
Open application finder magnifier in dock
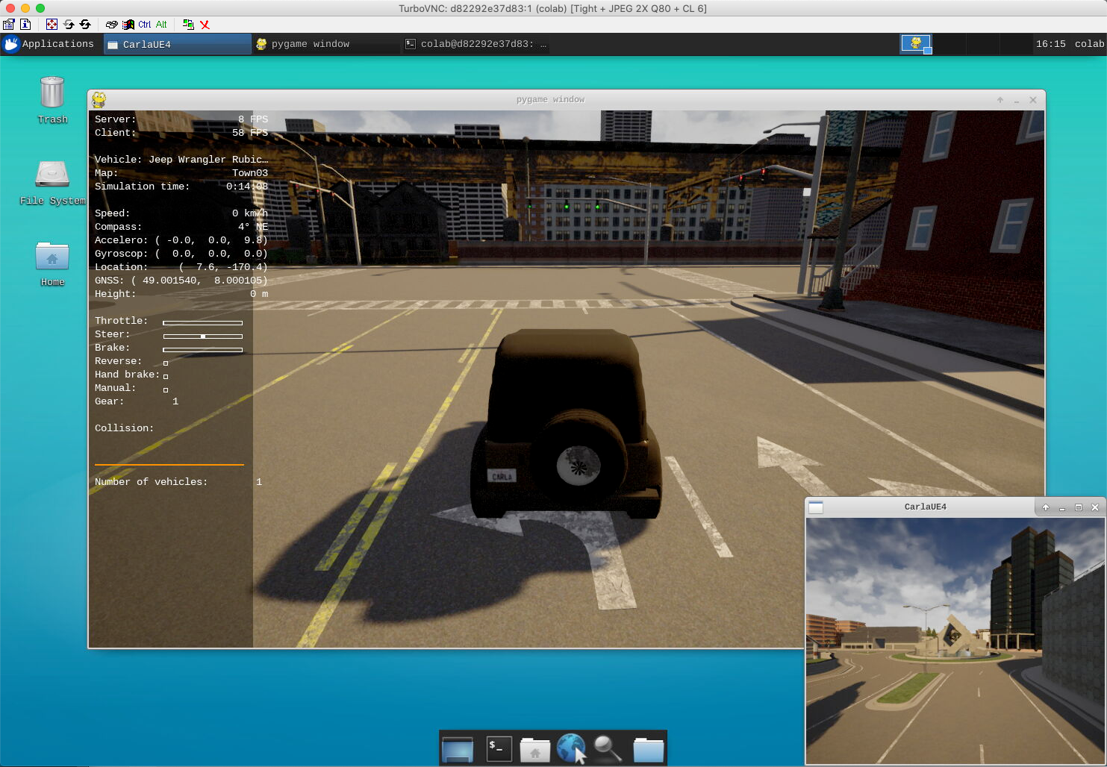[x=608, y=749]
